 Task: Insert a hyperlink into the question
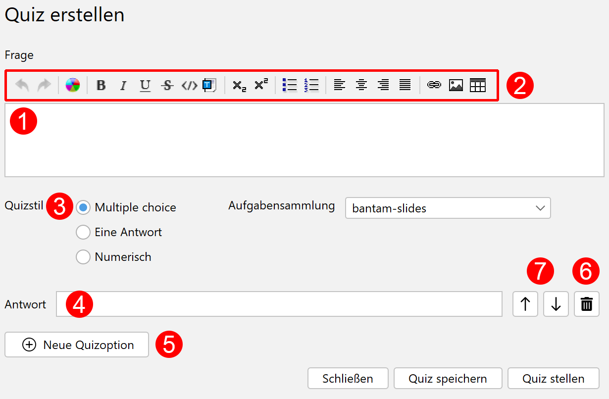pyautogui.click(x=434, y=85)
